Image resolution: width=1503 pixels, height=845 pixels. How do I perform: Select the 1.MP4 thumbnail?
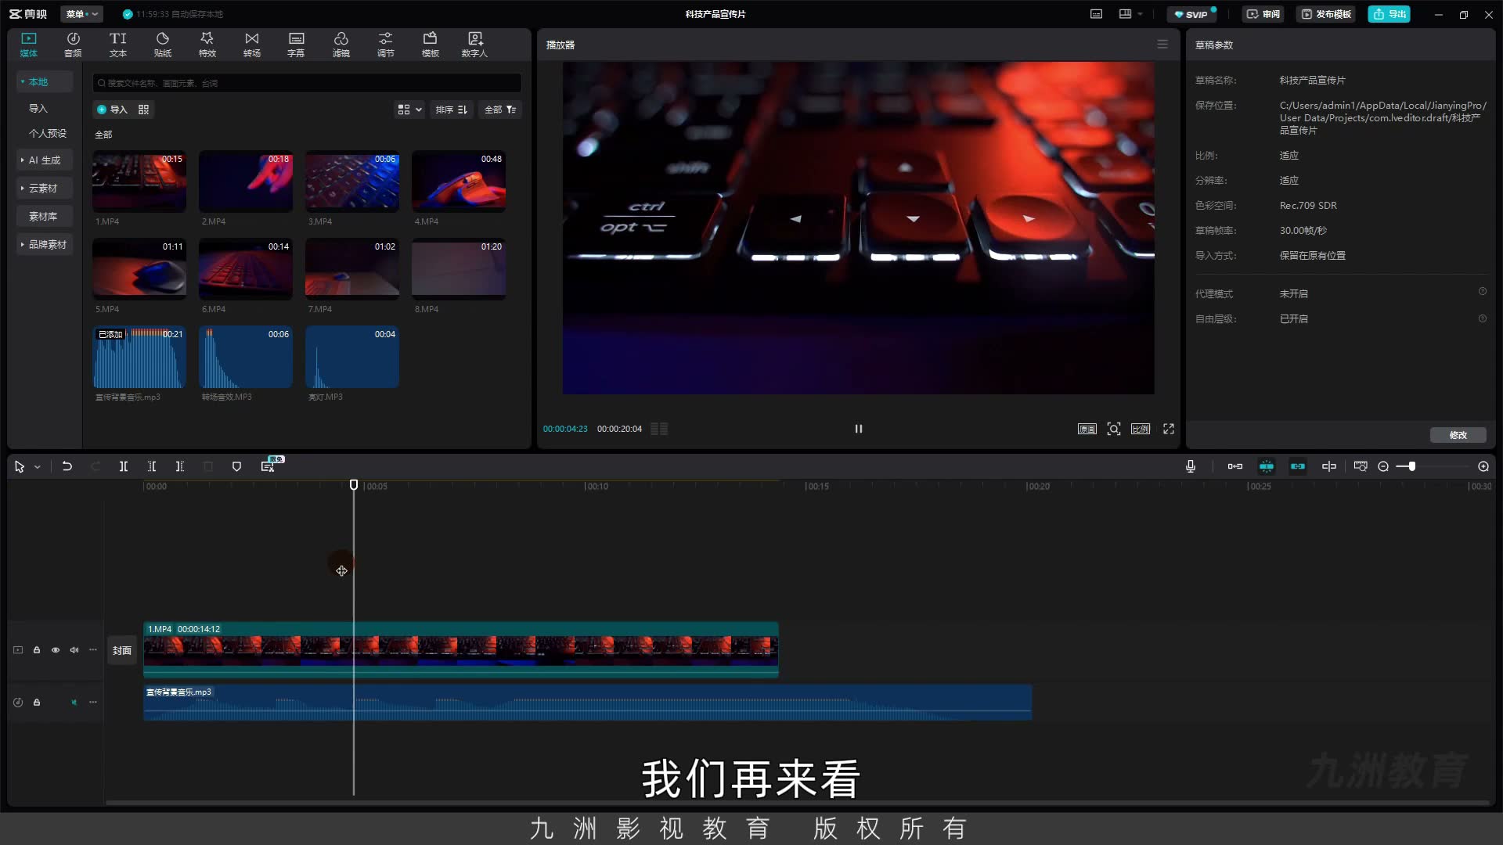pyautogui.click(x=139, y=182)
